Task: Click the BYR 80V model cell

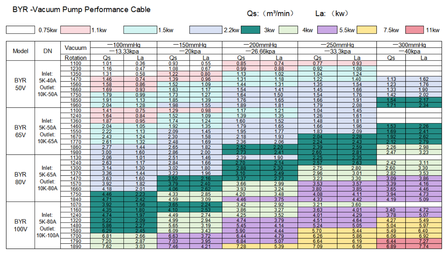Action: coord(21,178)
